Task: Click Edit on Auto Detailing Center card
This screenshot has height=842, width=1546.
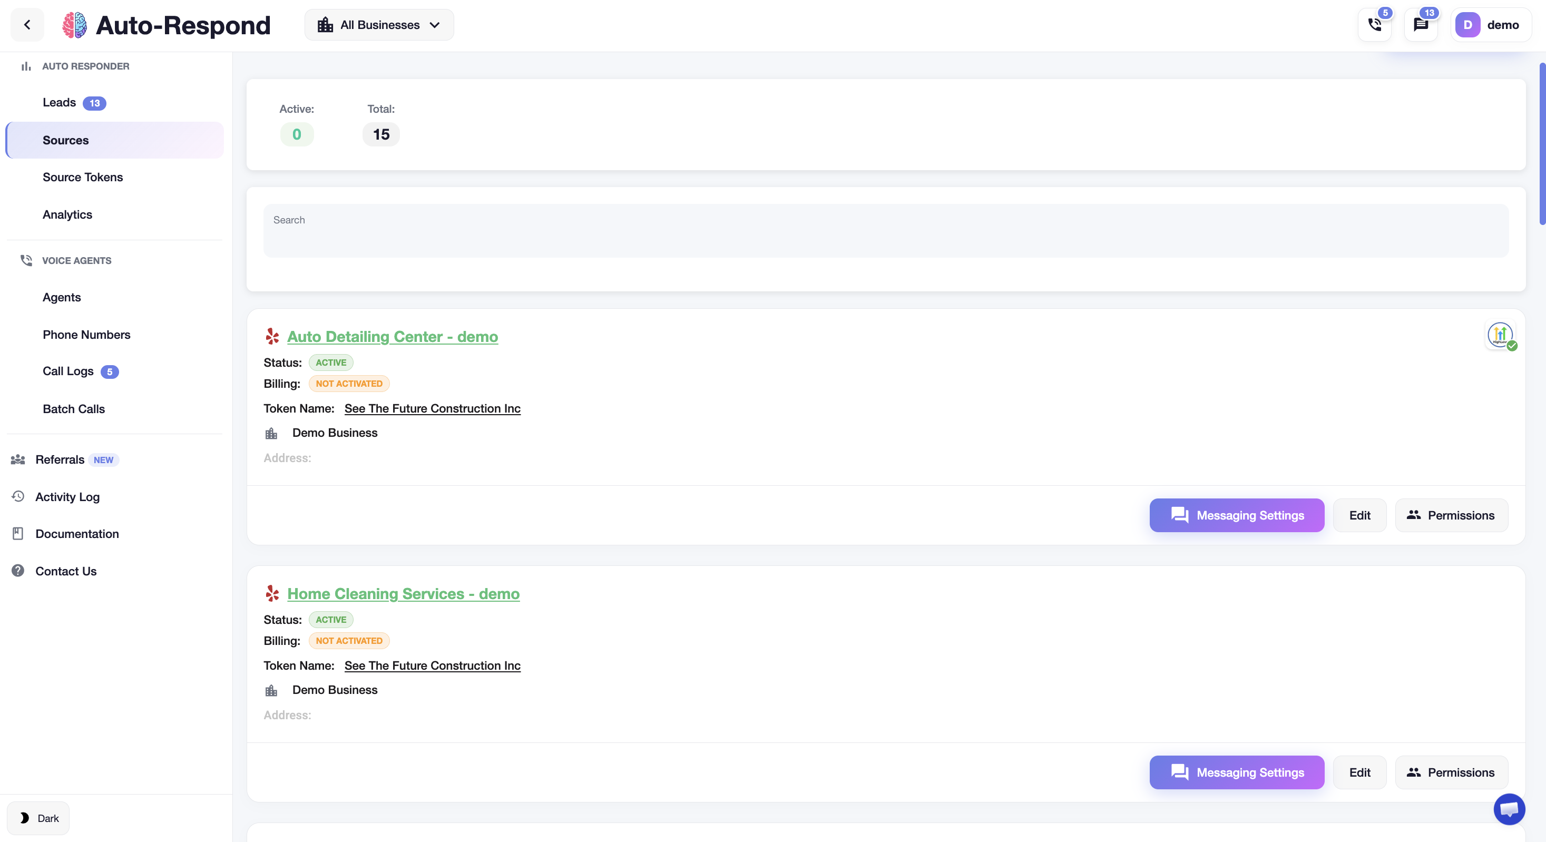Action: point(1359,515)
